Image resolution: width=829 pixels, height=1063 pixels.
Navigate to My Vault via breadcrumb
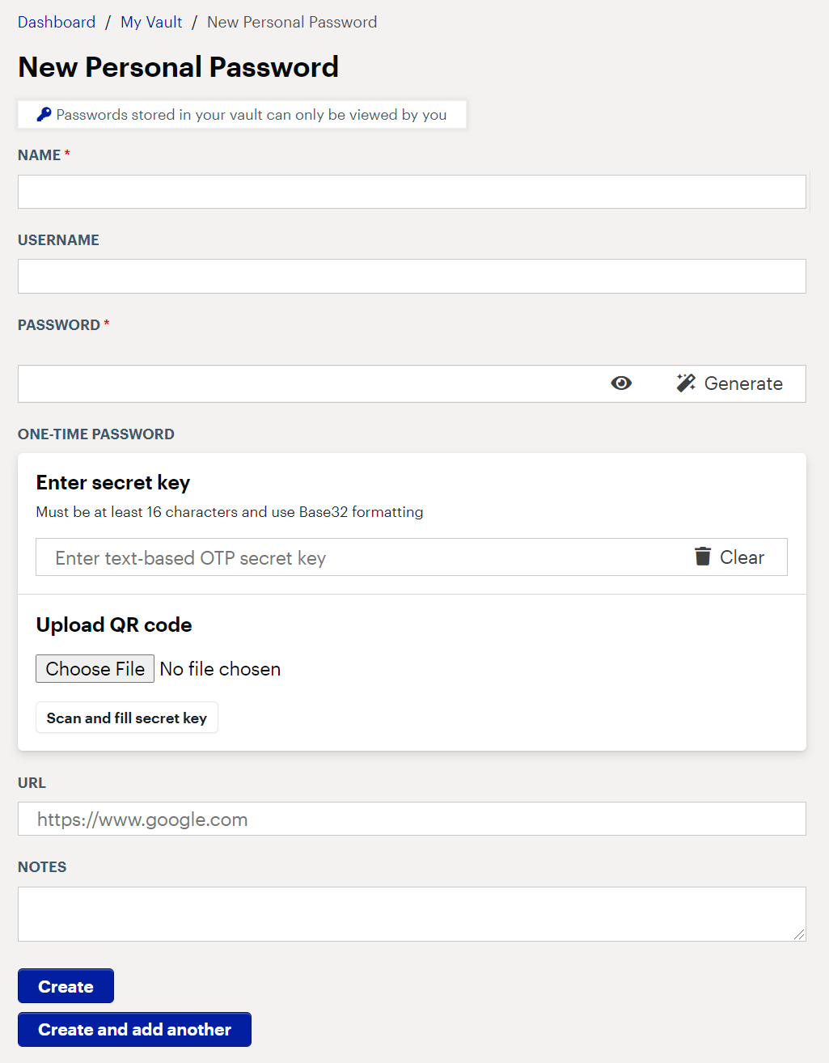click(x=151, y=22)
